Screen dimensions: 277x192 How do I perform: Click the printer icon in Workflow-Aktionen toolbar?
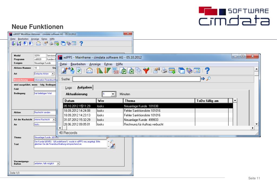(51, 43)
